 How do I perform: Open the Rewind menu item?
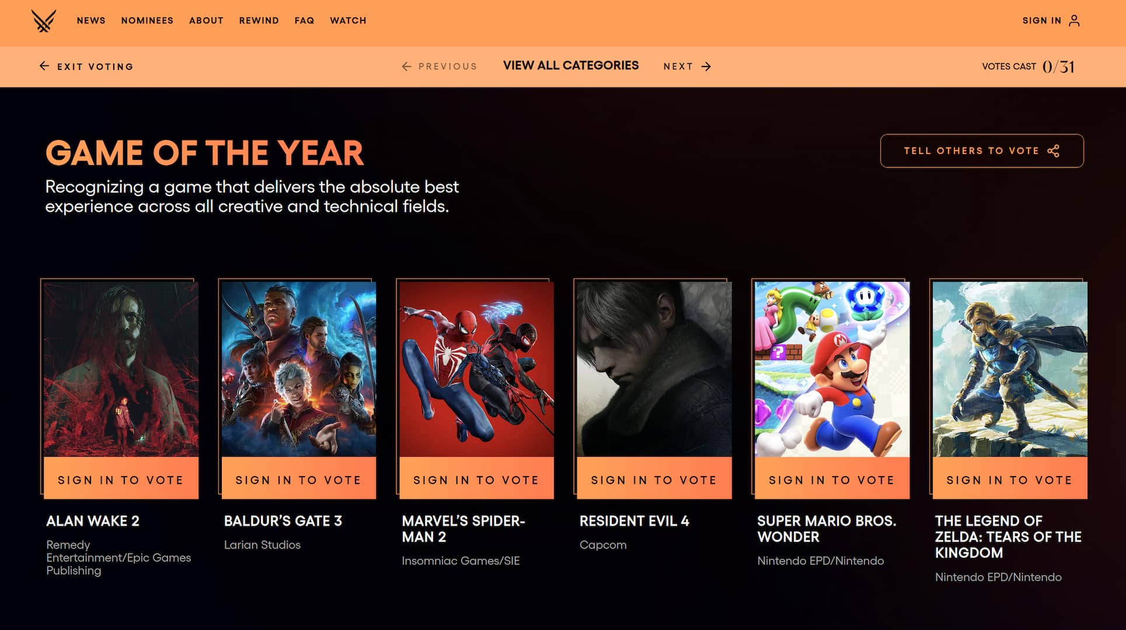point(259,20)
